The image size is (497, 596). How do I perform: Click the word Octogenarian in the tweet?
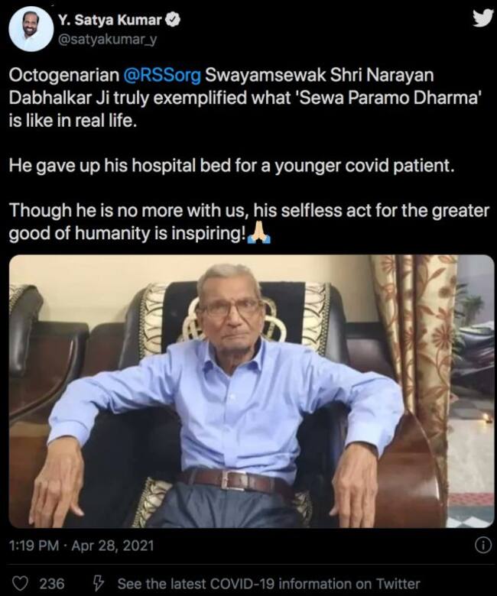64,75
